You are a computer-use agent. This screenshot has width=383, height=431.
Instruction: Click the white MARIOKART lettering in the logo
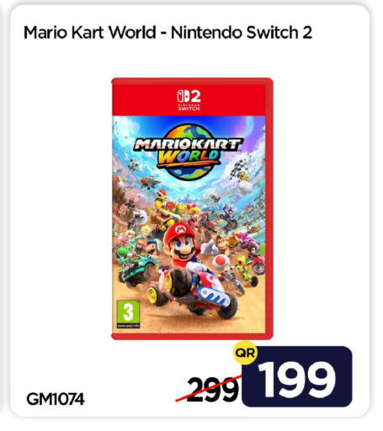click(188, 144)
